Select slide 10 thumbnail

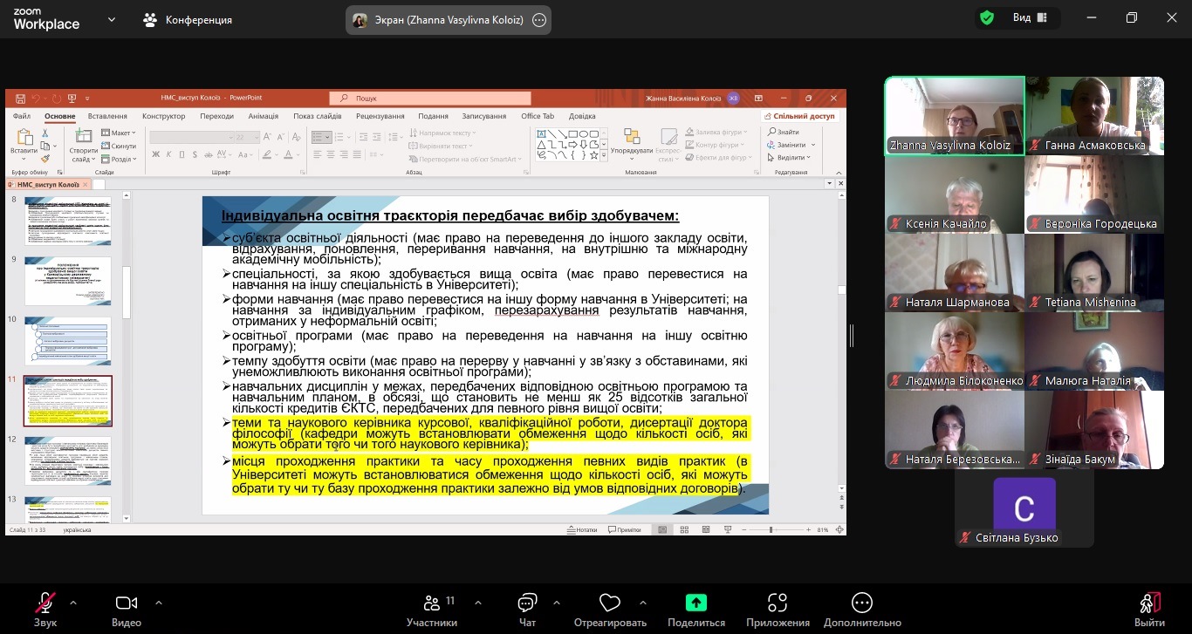click(x=67, y=340)
